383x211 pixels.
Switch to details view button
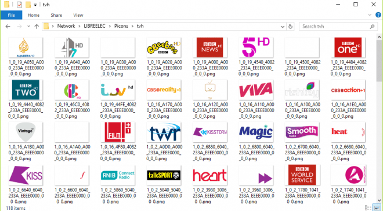368,208
